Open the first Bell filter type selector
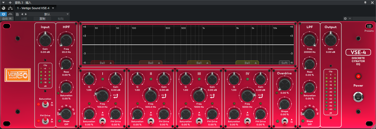Viewport: 376px width, 129px height. (x=102, y=63)
